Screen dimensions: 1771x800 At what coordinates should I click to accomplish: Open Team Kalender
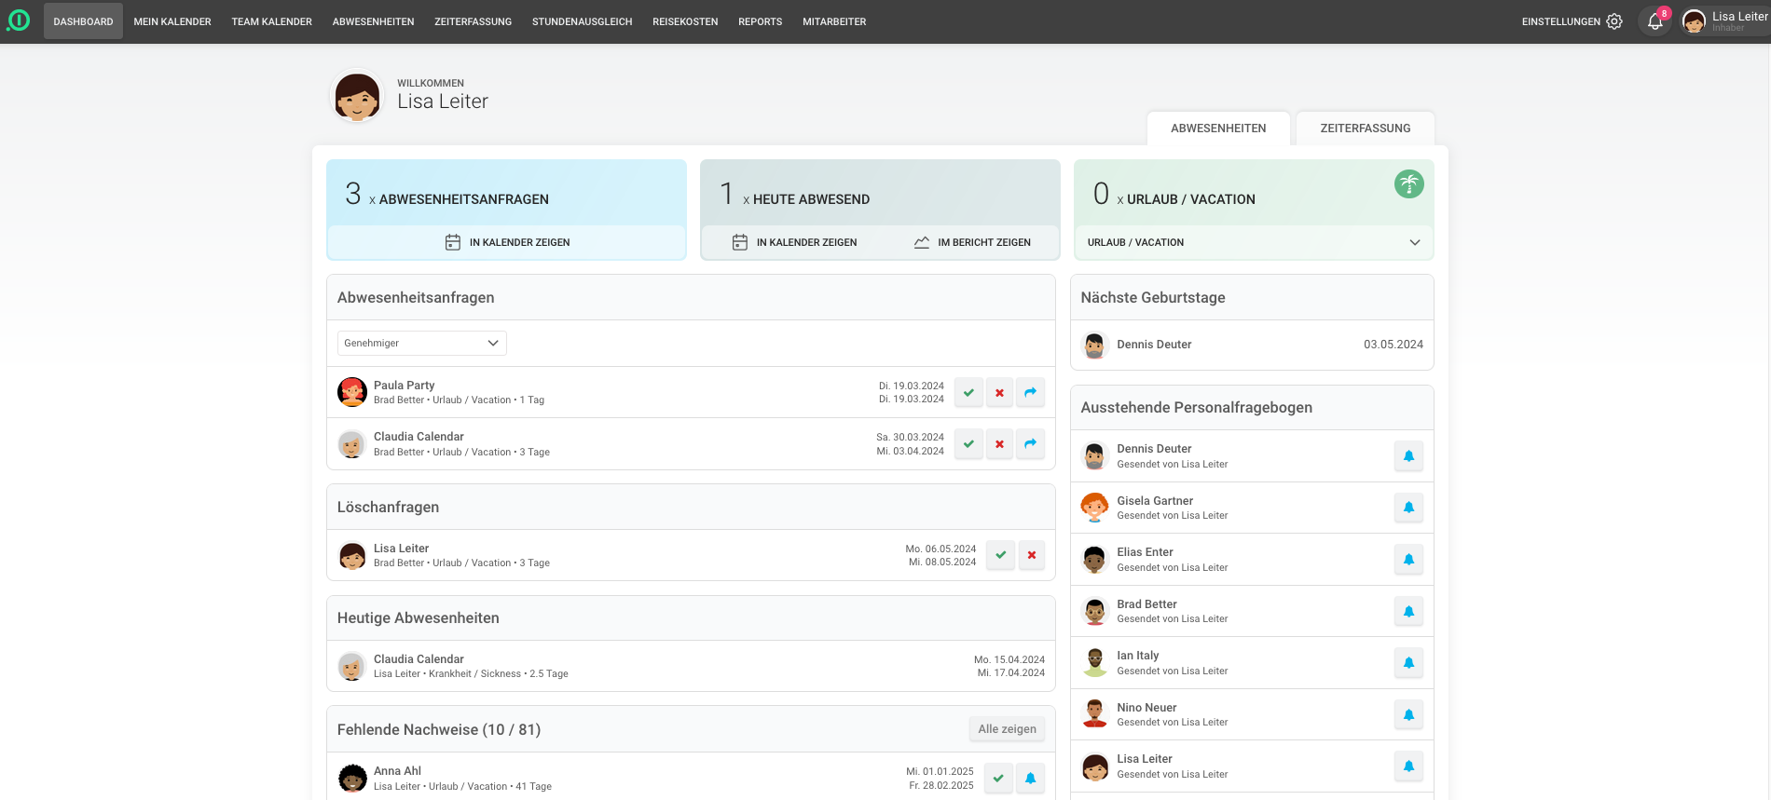[271, 21]
